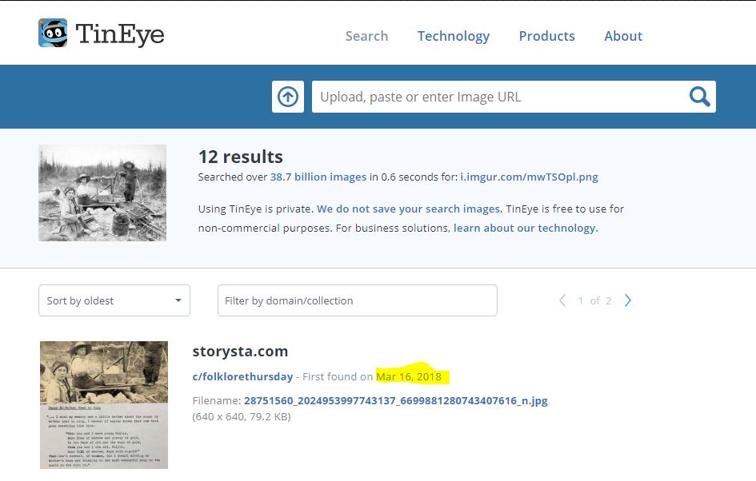756x481 pixels.
Task: Click the upload arrow icon button
Action: (288, 97)
